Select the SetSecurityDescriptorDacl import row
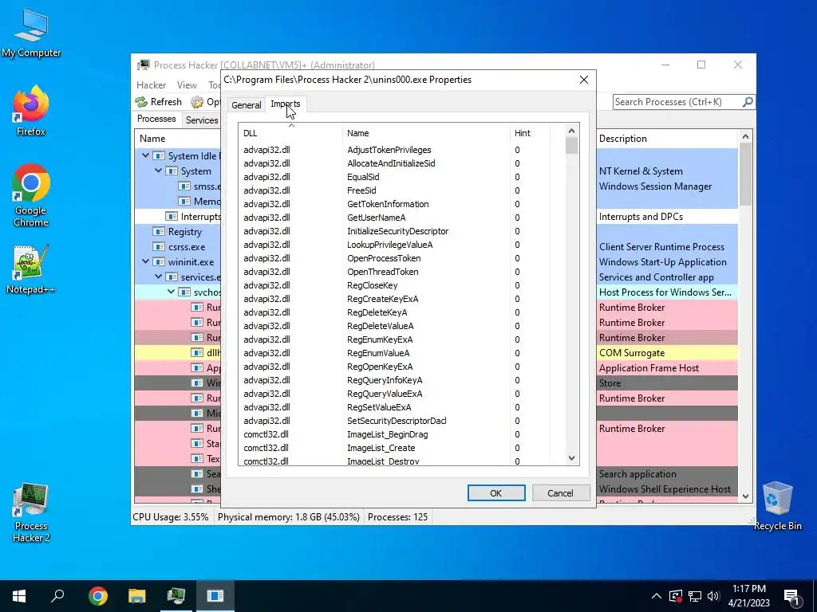The image size is (817, 612). coord(402,421)
